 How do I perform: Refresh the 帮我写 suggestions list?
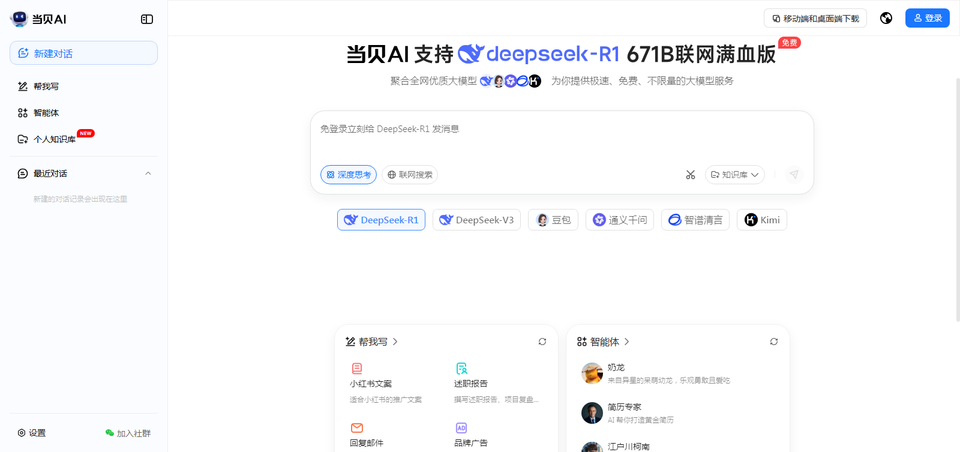tap(542, 342)
